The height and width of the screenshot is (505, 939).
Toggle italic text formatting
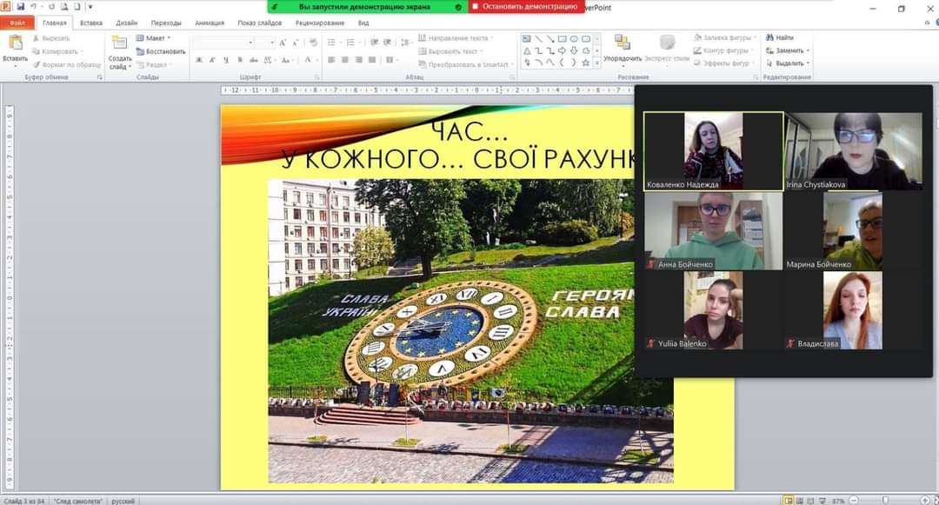(213, 60)
